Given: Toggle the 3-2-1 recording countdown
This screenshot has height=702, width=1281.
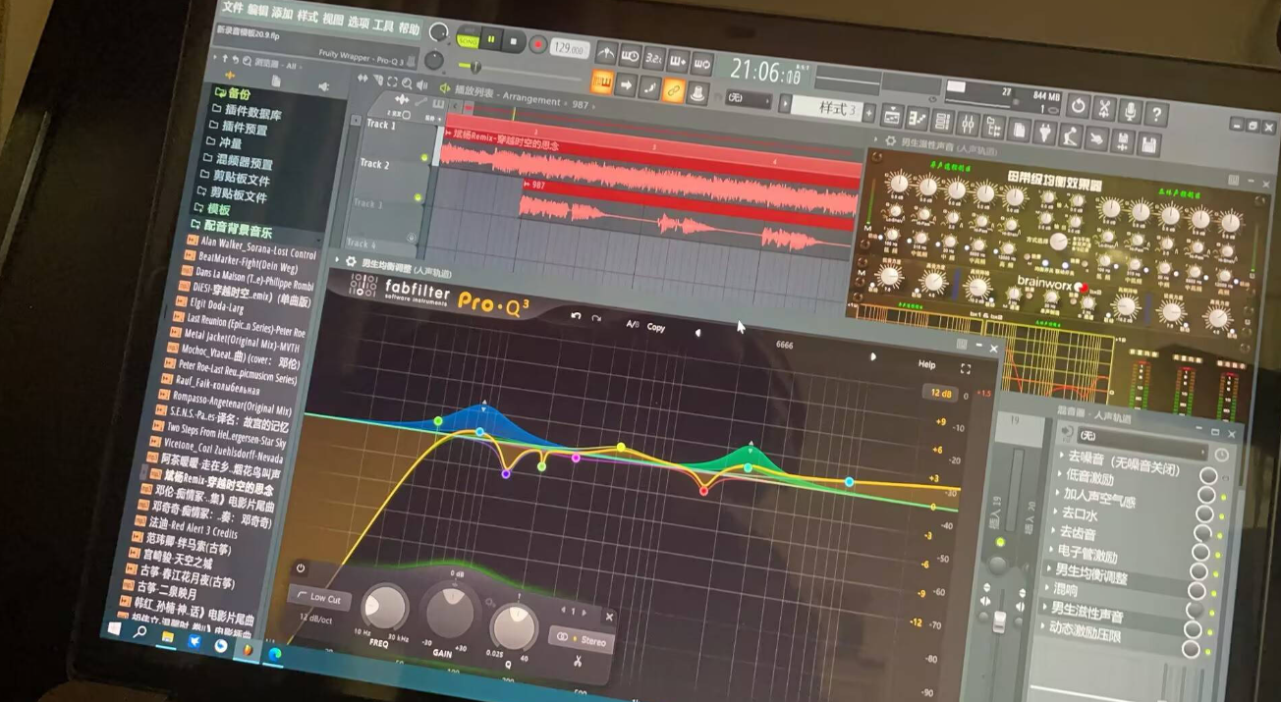Looking at the screenshot, I should [x=654, y=59].
